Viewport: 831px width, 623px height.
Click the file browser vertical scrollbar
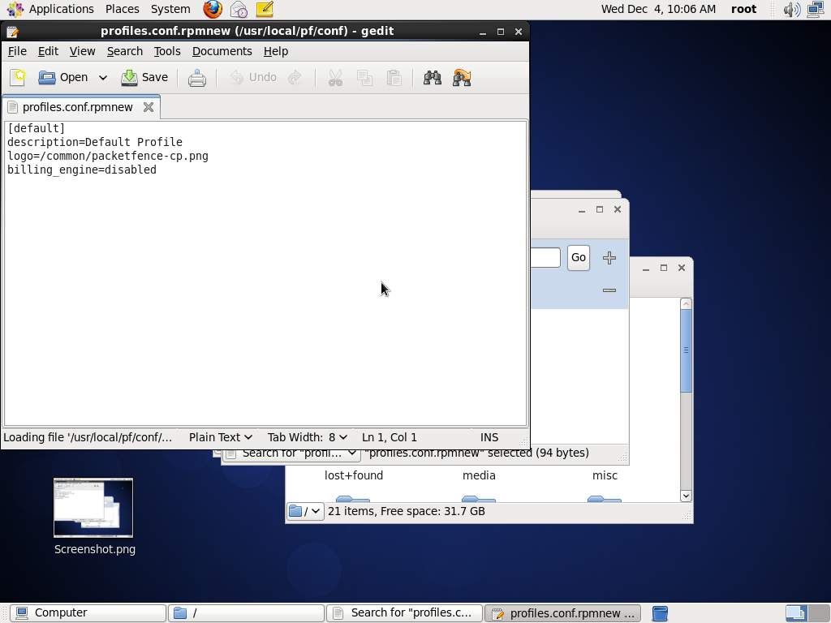coord(686,350)
